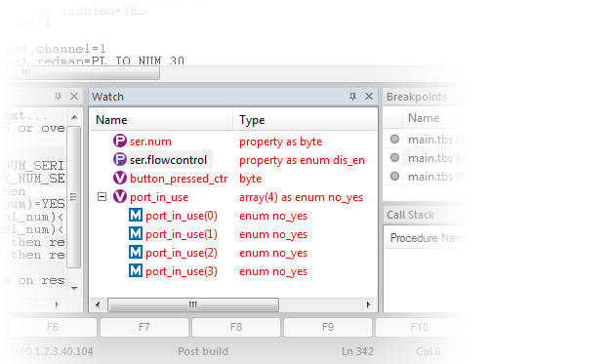The width and height of the screenshot is (613, 364).
Task: Click the F9 function key button
Action: pos(328,327)
